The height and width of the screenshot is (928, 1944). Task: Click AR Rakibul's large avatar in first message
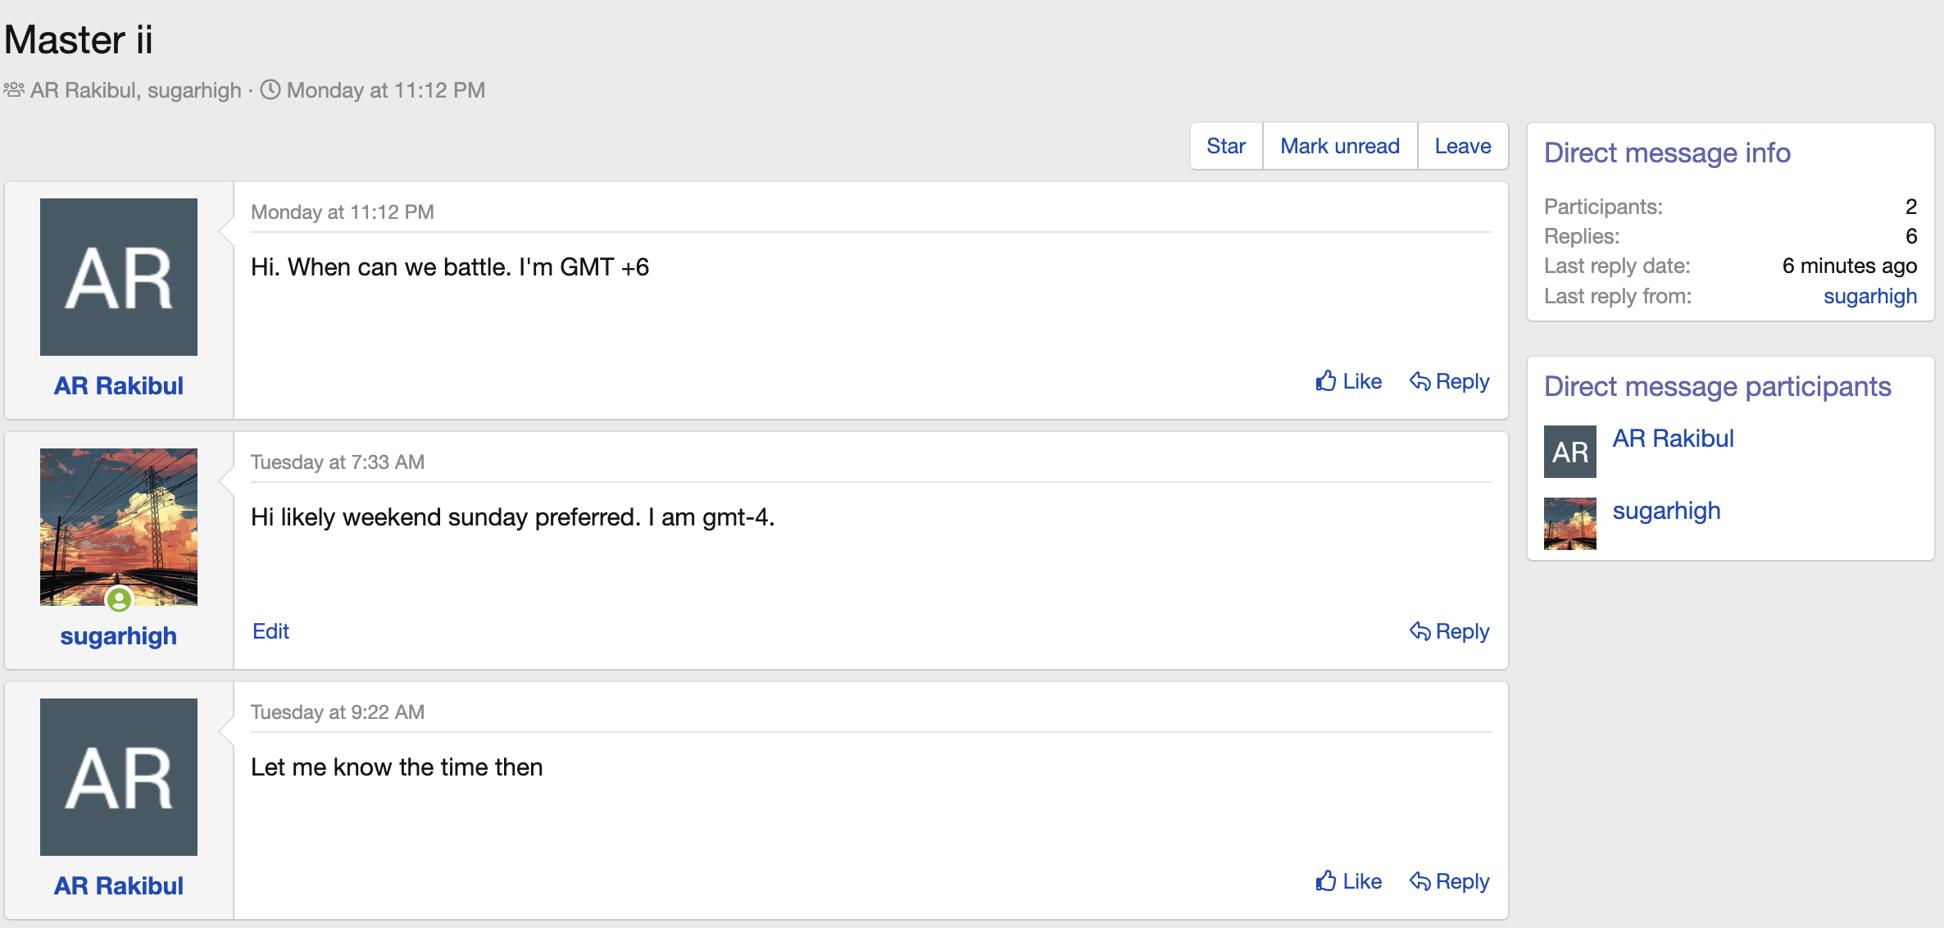coord(118,277)
